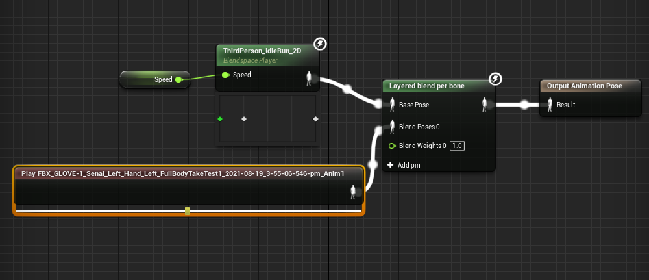Select the Layered blend per bone node title
The image size is (649, 280).
[427, 86]
